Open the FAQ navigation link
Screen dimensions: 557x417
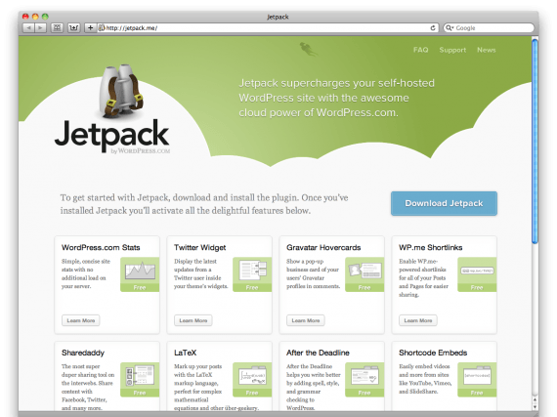(x=420, y=50)
